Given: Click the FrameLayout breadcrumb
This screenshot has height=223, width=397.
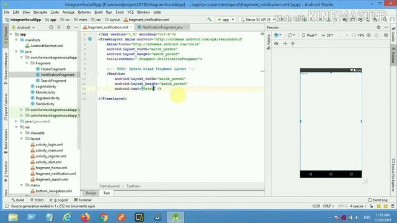Looking at the screenshot, I should (109, 186).
